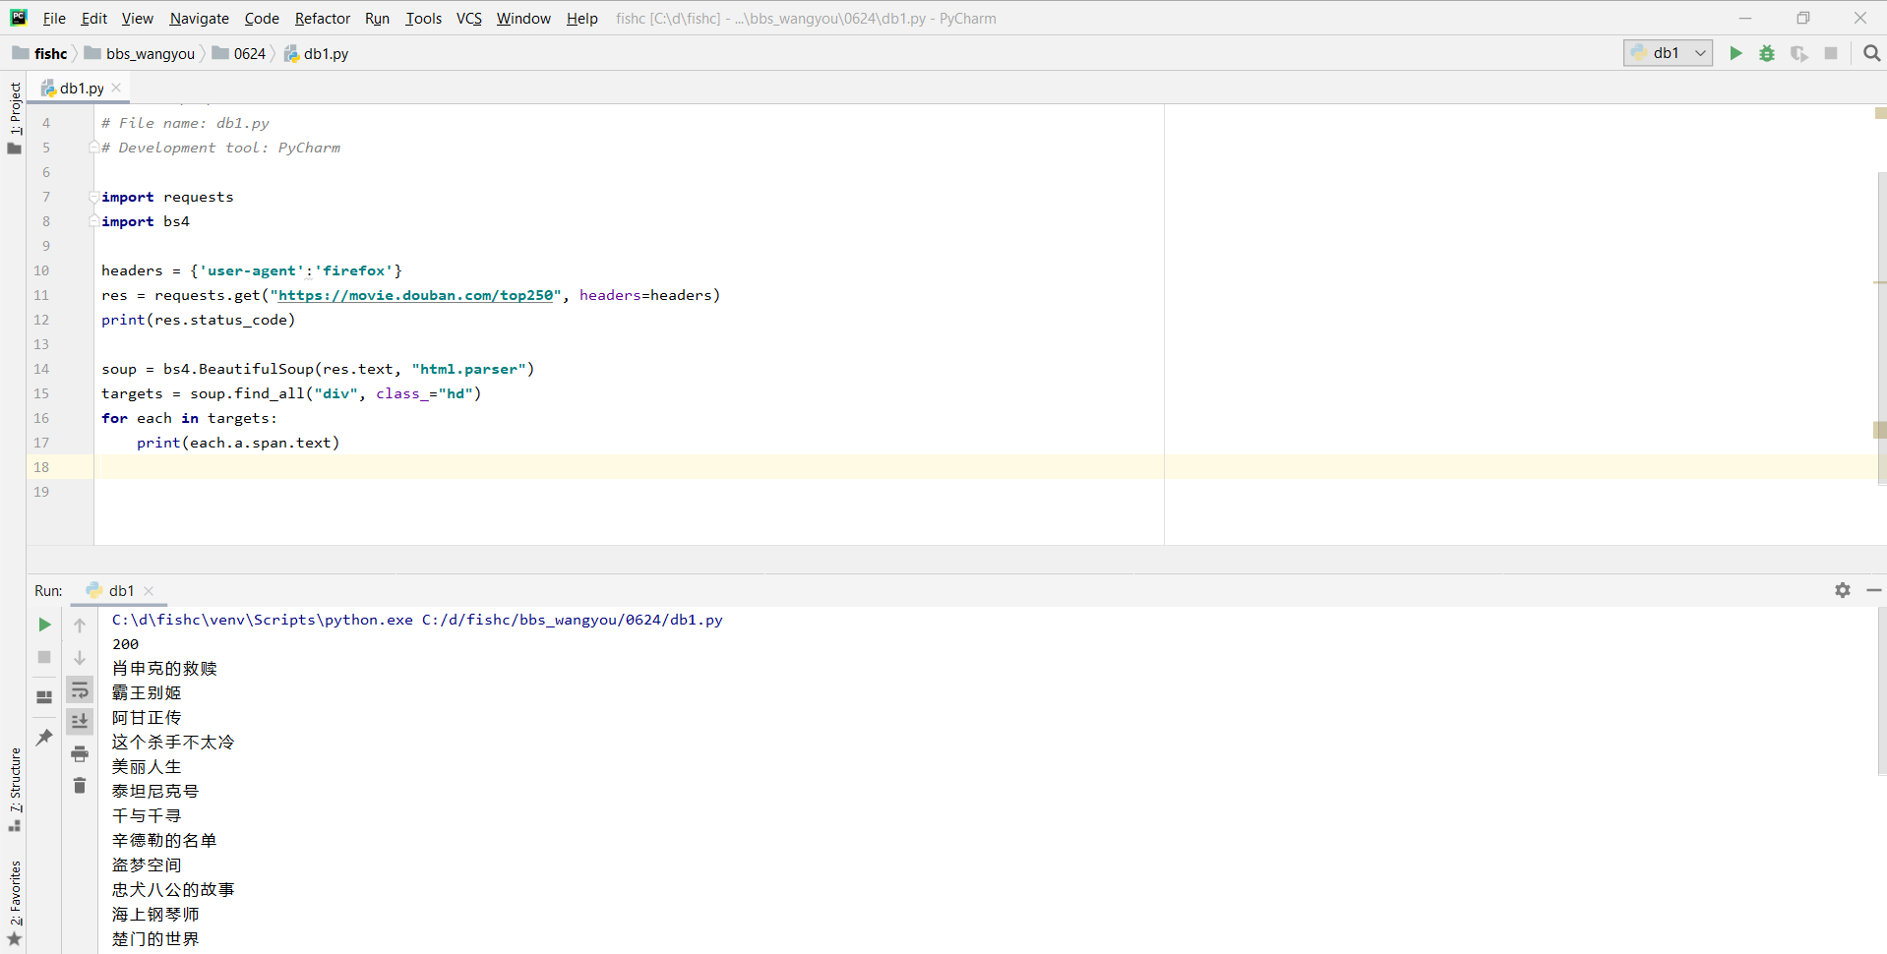Click fishc in the breadcrumb bar
This screenshot has width=1887, height=954.
[x=40, y=53]
